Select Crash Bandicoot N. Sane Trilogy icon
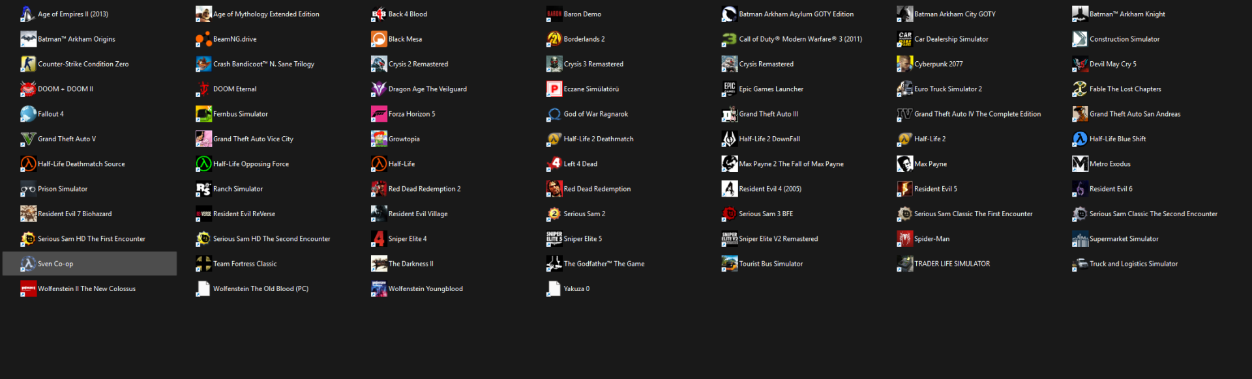The width and height of the screenshot is (1252, 379). (203, 64)
